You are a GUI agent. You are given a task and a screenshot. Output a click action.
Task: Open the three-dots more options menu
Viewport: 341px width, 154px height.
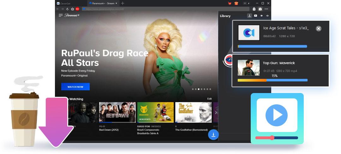267,9
